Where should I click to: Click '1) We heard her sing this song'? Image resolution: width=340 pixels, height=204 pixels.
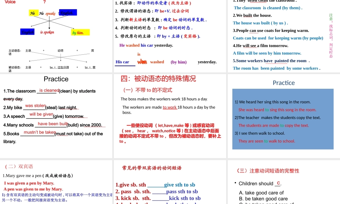pos(273,102)
